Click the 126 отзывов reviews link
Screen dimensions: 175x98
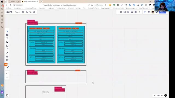coord(99,5)
